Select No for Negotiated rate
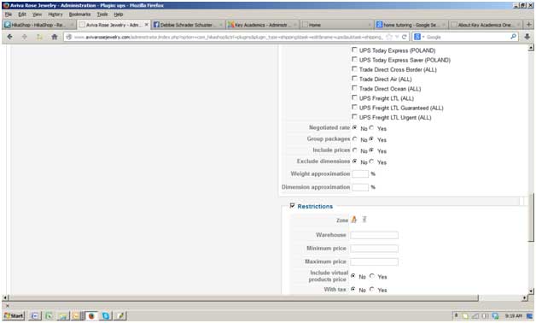 tap(355, 127)
